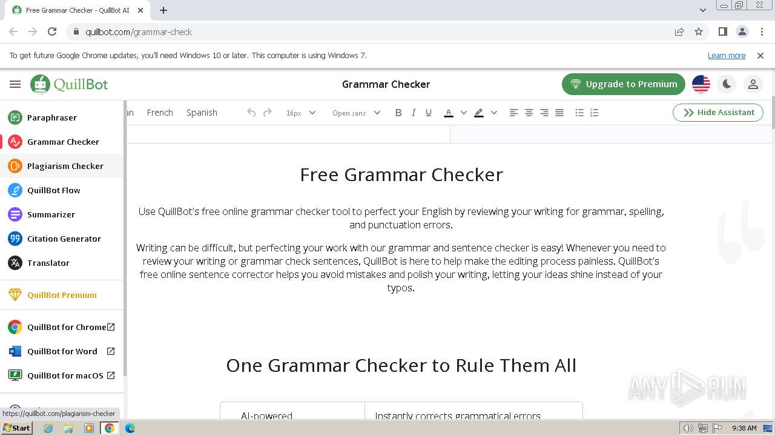775x436 pixels.
Task: Toggle underline formatting
Action: 429,113
